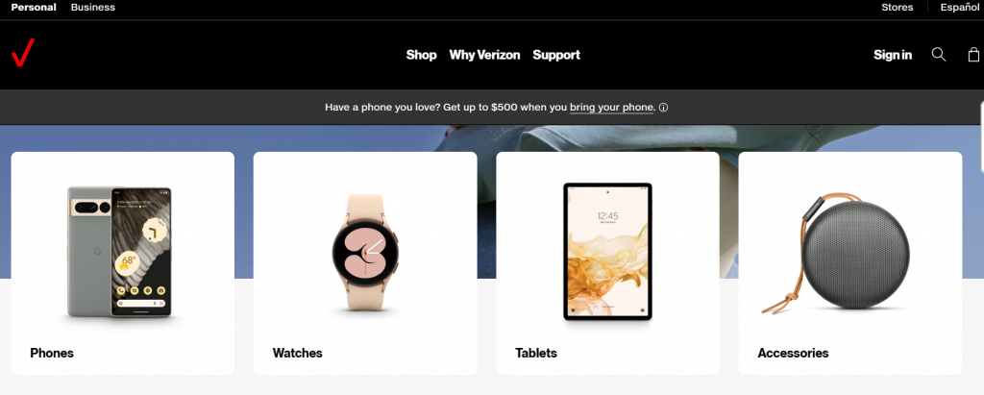Switch to the Business tab
Viewport: 984px width, 395px height.
click(93, 8)
